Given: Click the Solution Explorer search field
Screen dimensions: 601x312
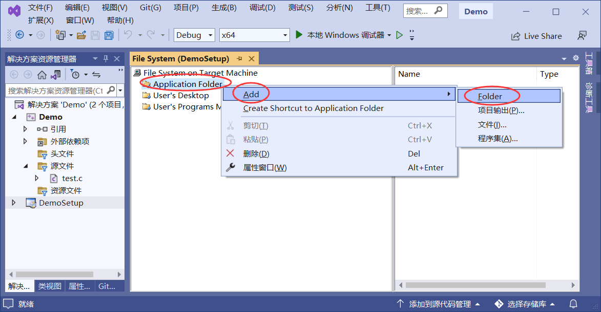Looking at the screenshot, I should (x=55, y=91).
